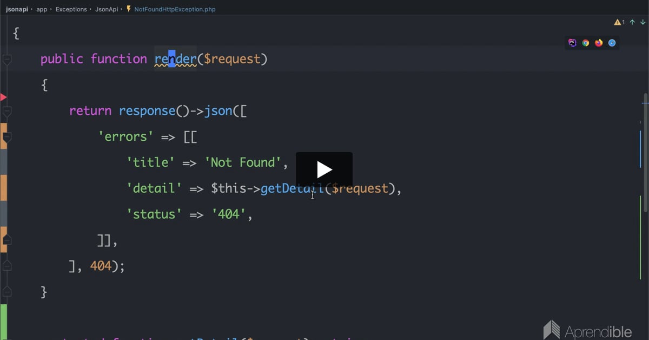Click the green change marker in bottom gutter

click(3, 322)
